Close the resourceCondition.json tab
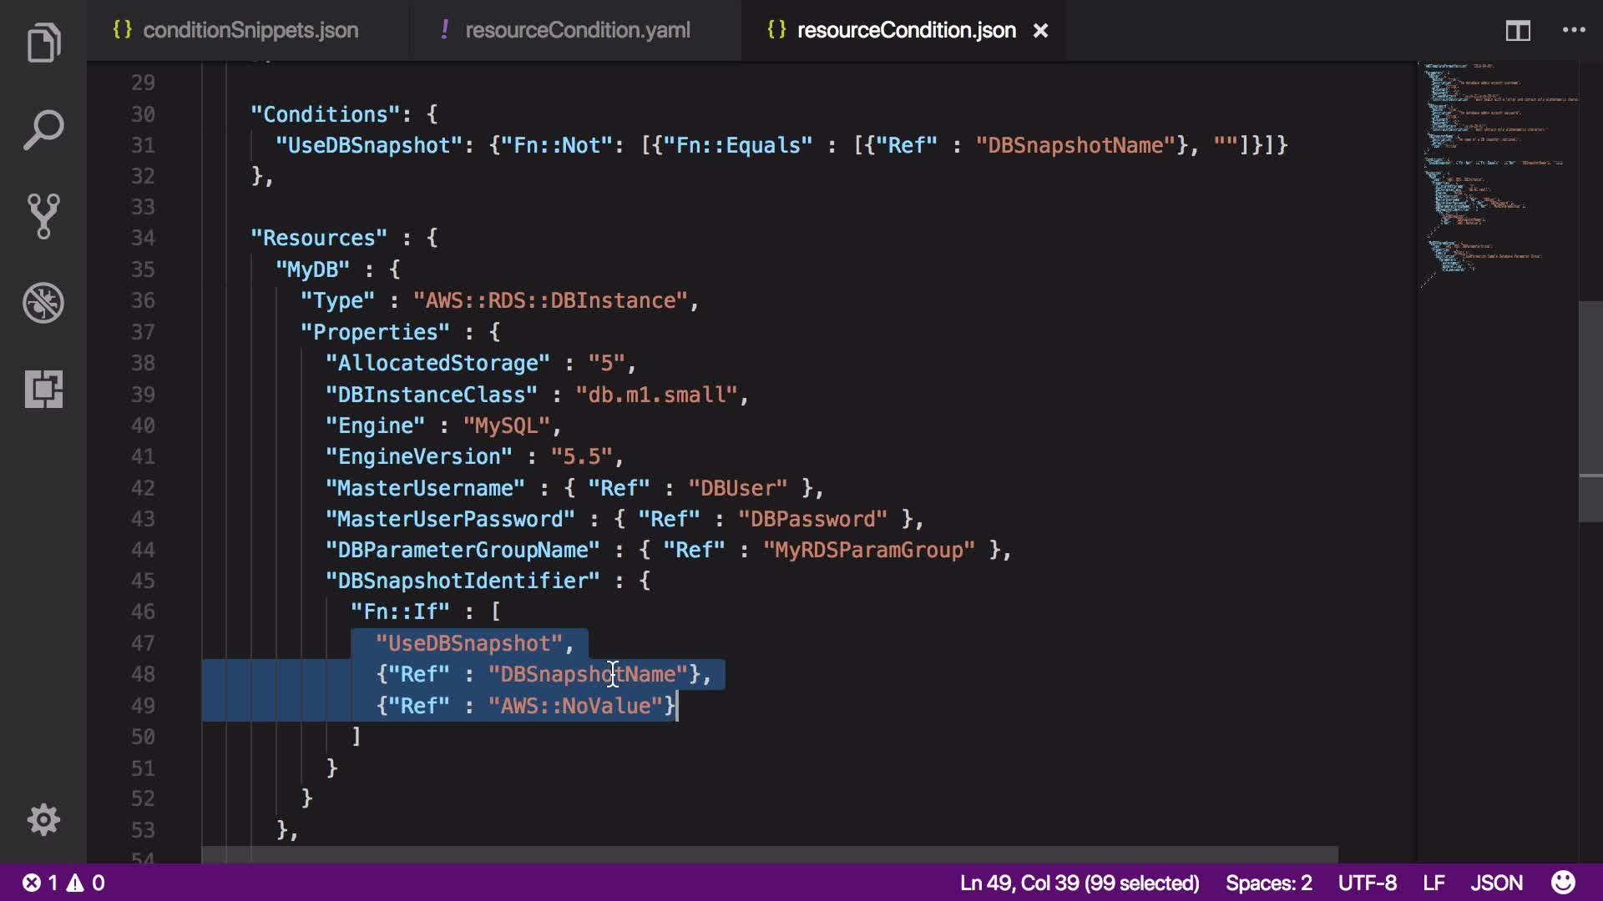Screen dimensions: 1603x901 coord(1040,31)
